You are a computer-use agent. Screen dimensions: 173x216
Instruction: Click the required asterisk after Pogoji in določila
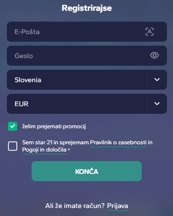coord(69,149)
